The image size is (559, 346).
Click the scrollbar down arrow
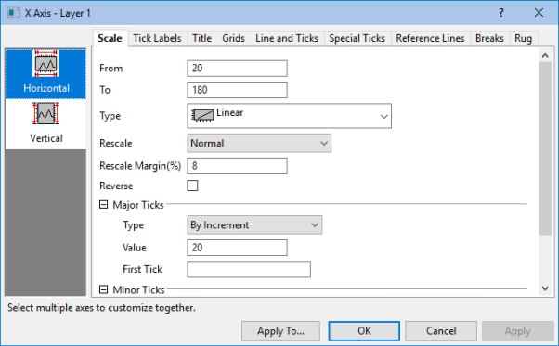[x=545, y=288]
